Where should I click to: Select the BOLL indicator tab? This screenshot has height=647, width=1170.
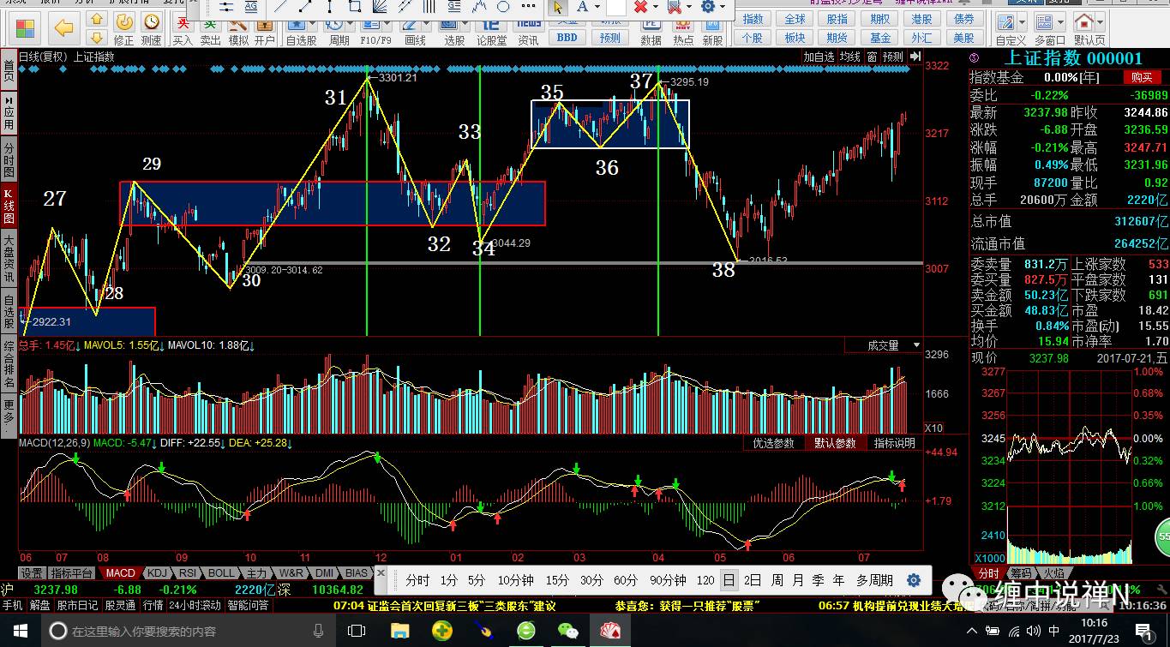point(220,573)
